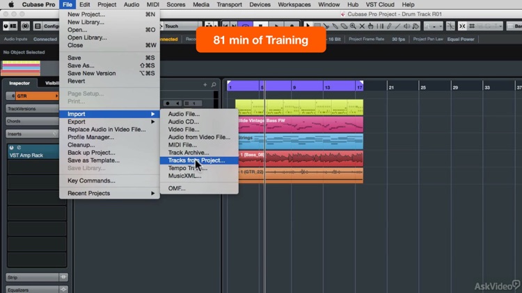Open the Touch automation mode dropdown

[x=180, y=26]
